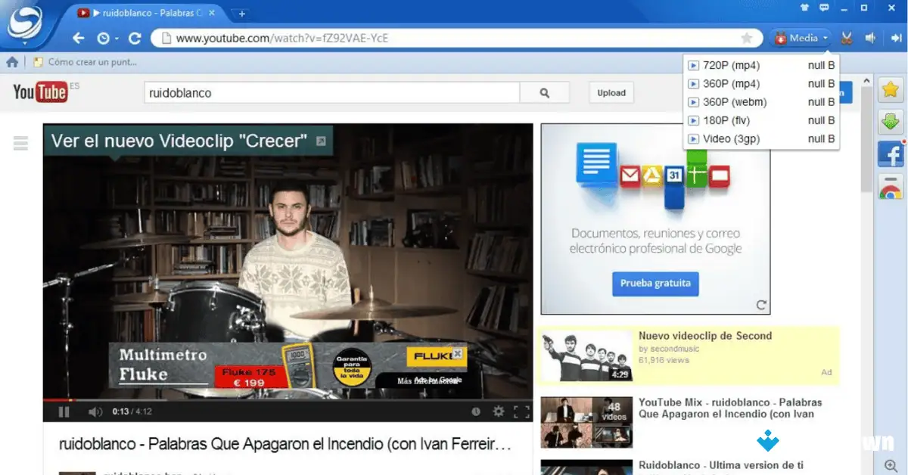The image size is (908, 475).
Task: Click the Prueba gratuita button in the ad
Action: [655, 284]
